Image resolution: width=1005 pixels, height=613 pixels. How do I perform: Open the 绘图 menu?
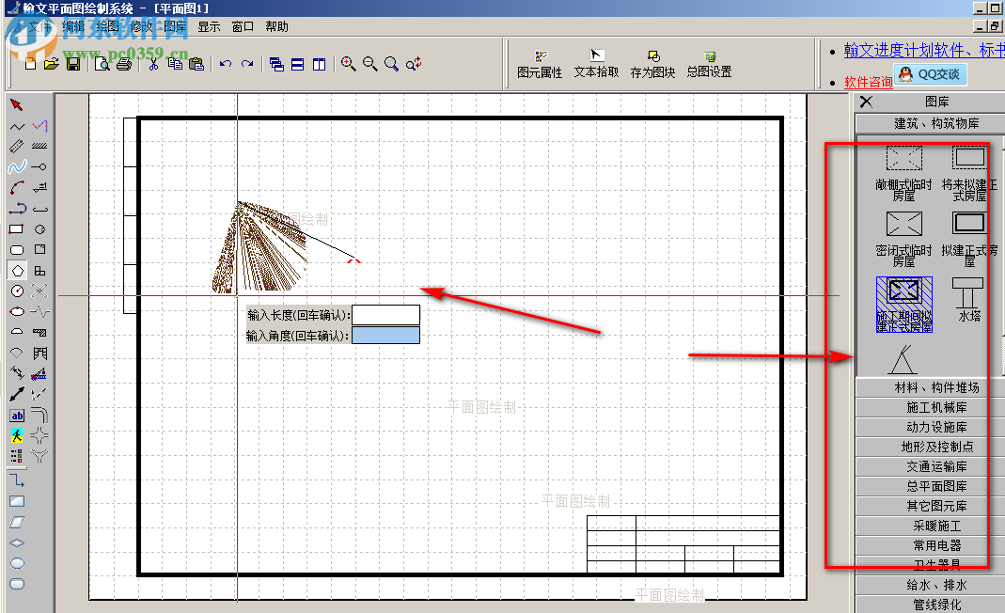click(x=108, y=26)
